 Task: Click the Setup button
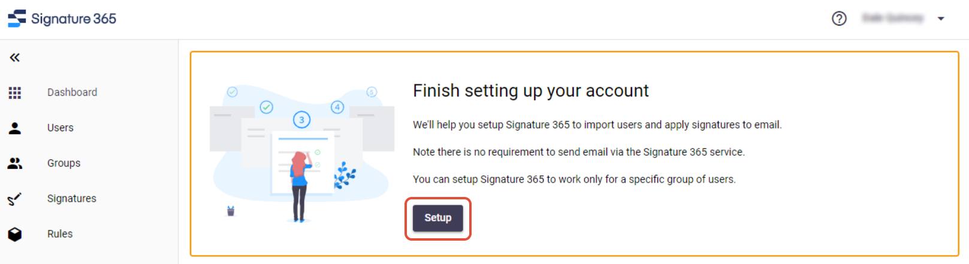coord(438,218)
